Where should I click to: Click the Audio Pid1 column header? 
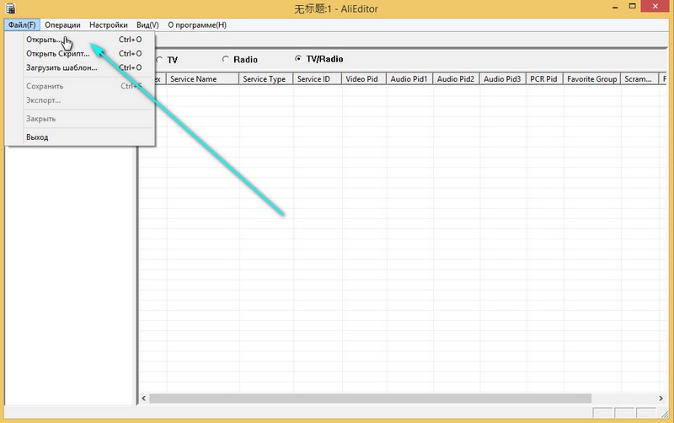409,79
